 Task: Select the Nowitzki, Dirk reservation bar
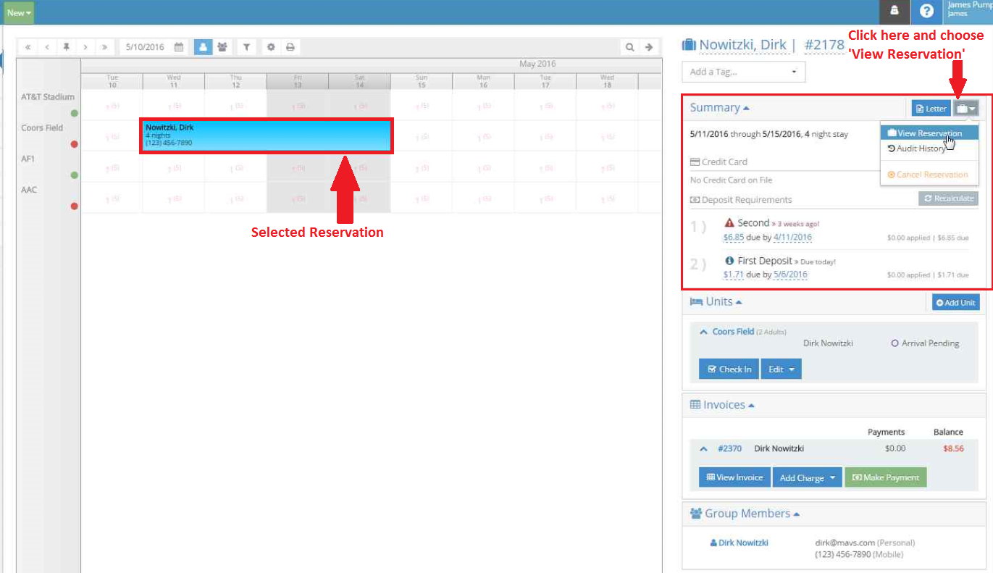[x=266, y=135]
